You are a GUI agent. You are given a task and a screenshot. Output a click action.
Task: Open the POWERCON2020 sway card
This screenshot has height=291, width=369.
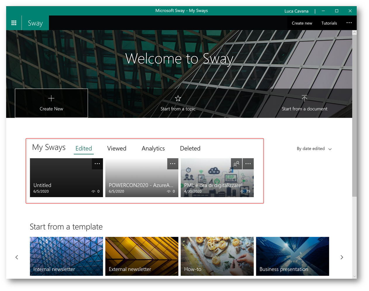tap(142, 178)
